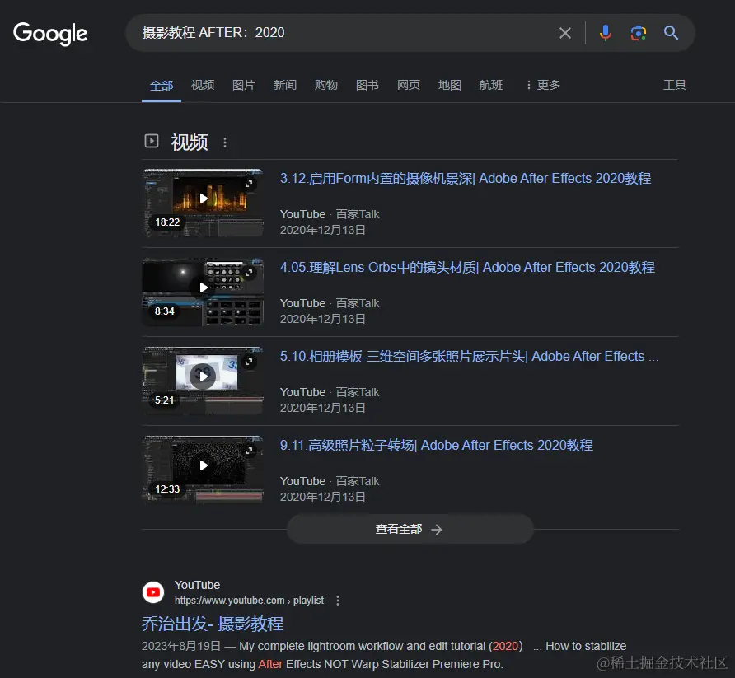Click the YouTube favicon of the playlist result
735x678 pixels.
pos(153,592)
